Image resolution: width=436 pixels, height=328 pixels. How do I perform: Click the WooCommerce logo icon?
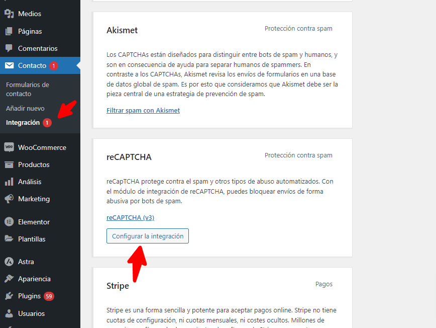tap(9, 147)
